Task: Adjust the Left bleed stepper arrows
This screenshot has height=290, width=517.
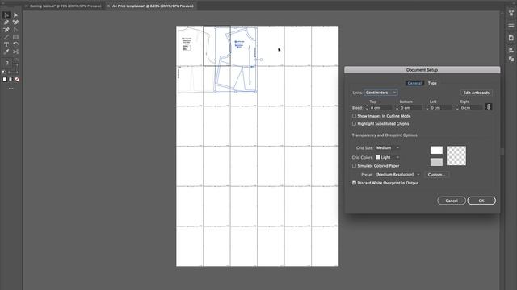Action: [427, 107]
